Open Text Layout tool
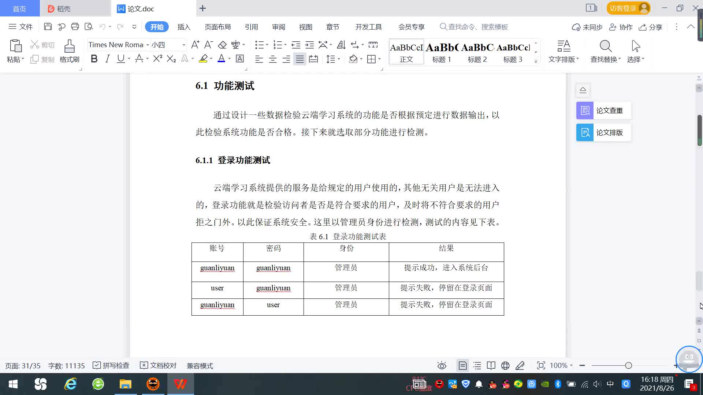 (563, 51)
